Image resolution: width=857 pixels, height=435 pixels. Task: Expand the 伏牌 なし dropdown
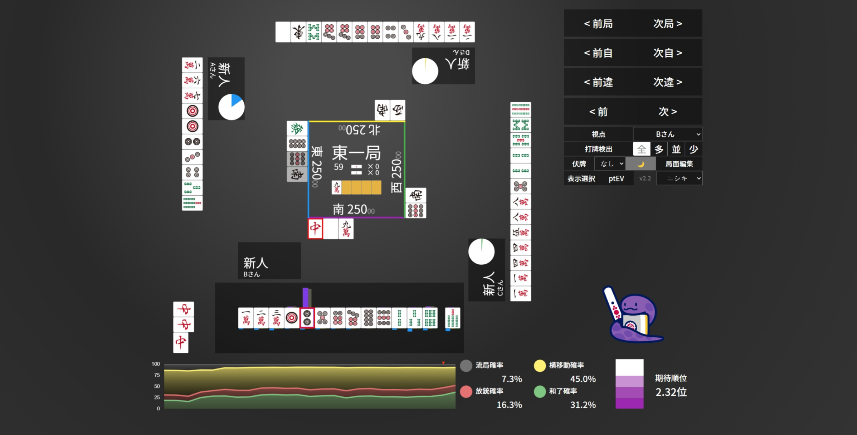coord(610,164)
